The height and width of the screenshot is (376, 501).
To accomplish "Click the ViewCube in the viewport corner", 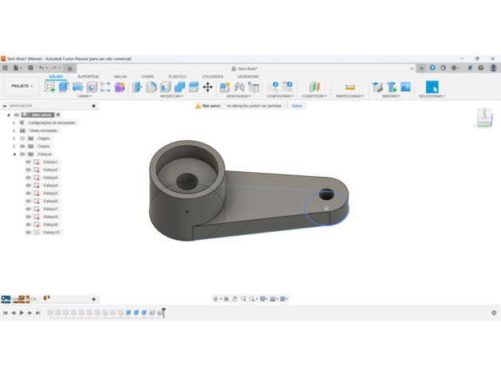I will [x=483, y=118].
